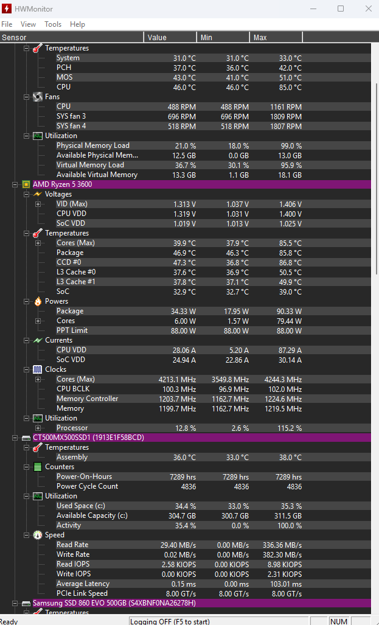Click the HWMonitor lightning app icon
Image resolution: width=379 pixels, height=625 pixels.
coord(7,9)
